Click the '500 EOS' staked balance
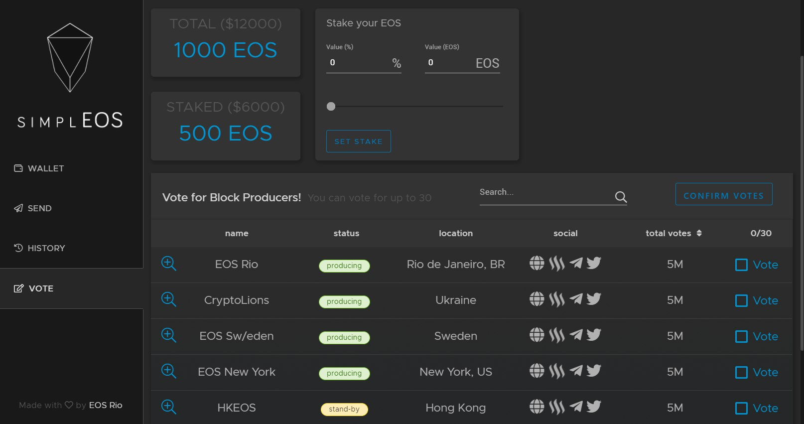 coord(225,134)
